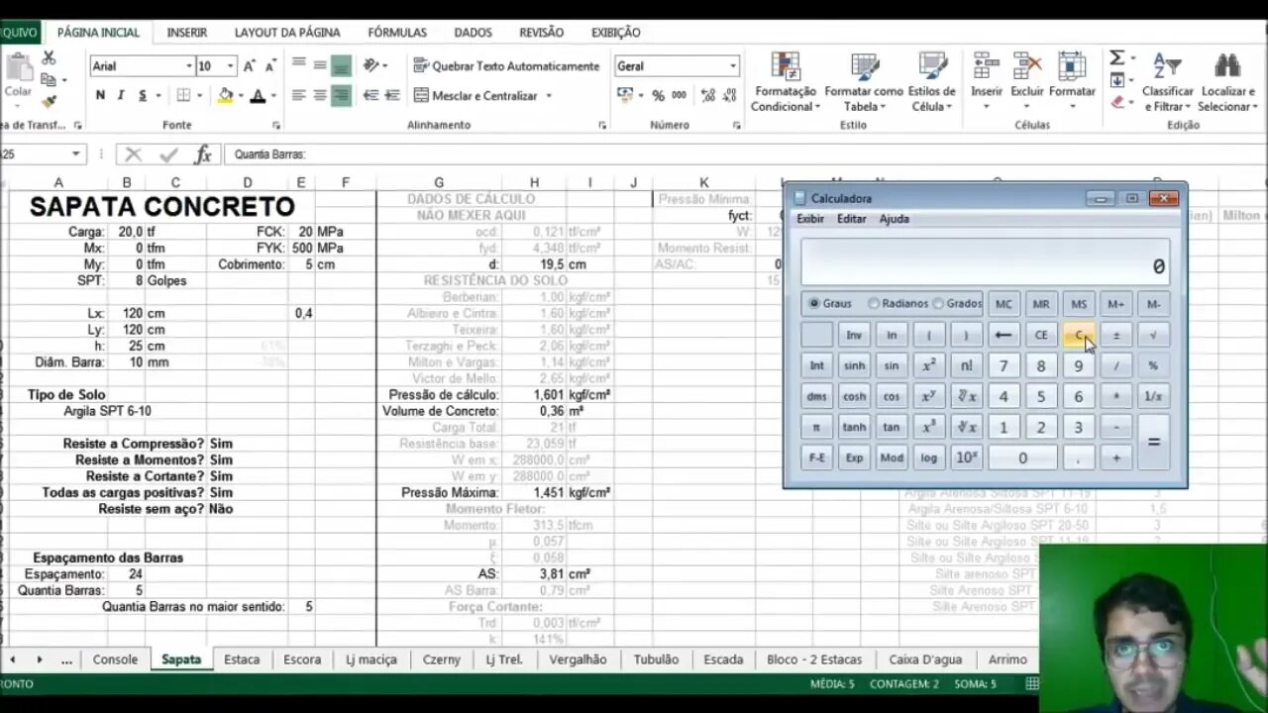Screen dimensions: 1268x713
Task: Decrease font size with the smaller A
Action: (x=271, y=65)
